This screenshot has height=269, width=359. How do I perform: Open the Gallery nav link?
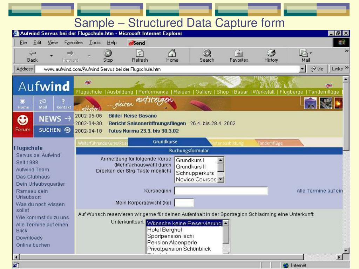point(204,92)
